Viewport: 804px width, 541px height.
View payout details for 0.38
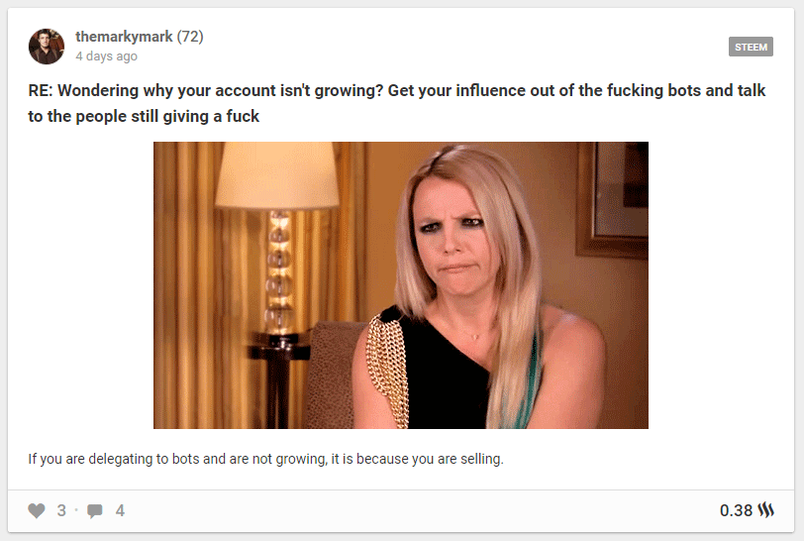point(736,510)
